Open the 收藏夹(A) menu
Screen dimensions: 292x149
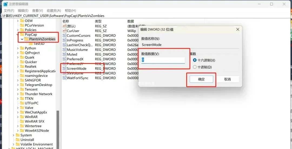pyautogui.click(x=54, y=10)
